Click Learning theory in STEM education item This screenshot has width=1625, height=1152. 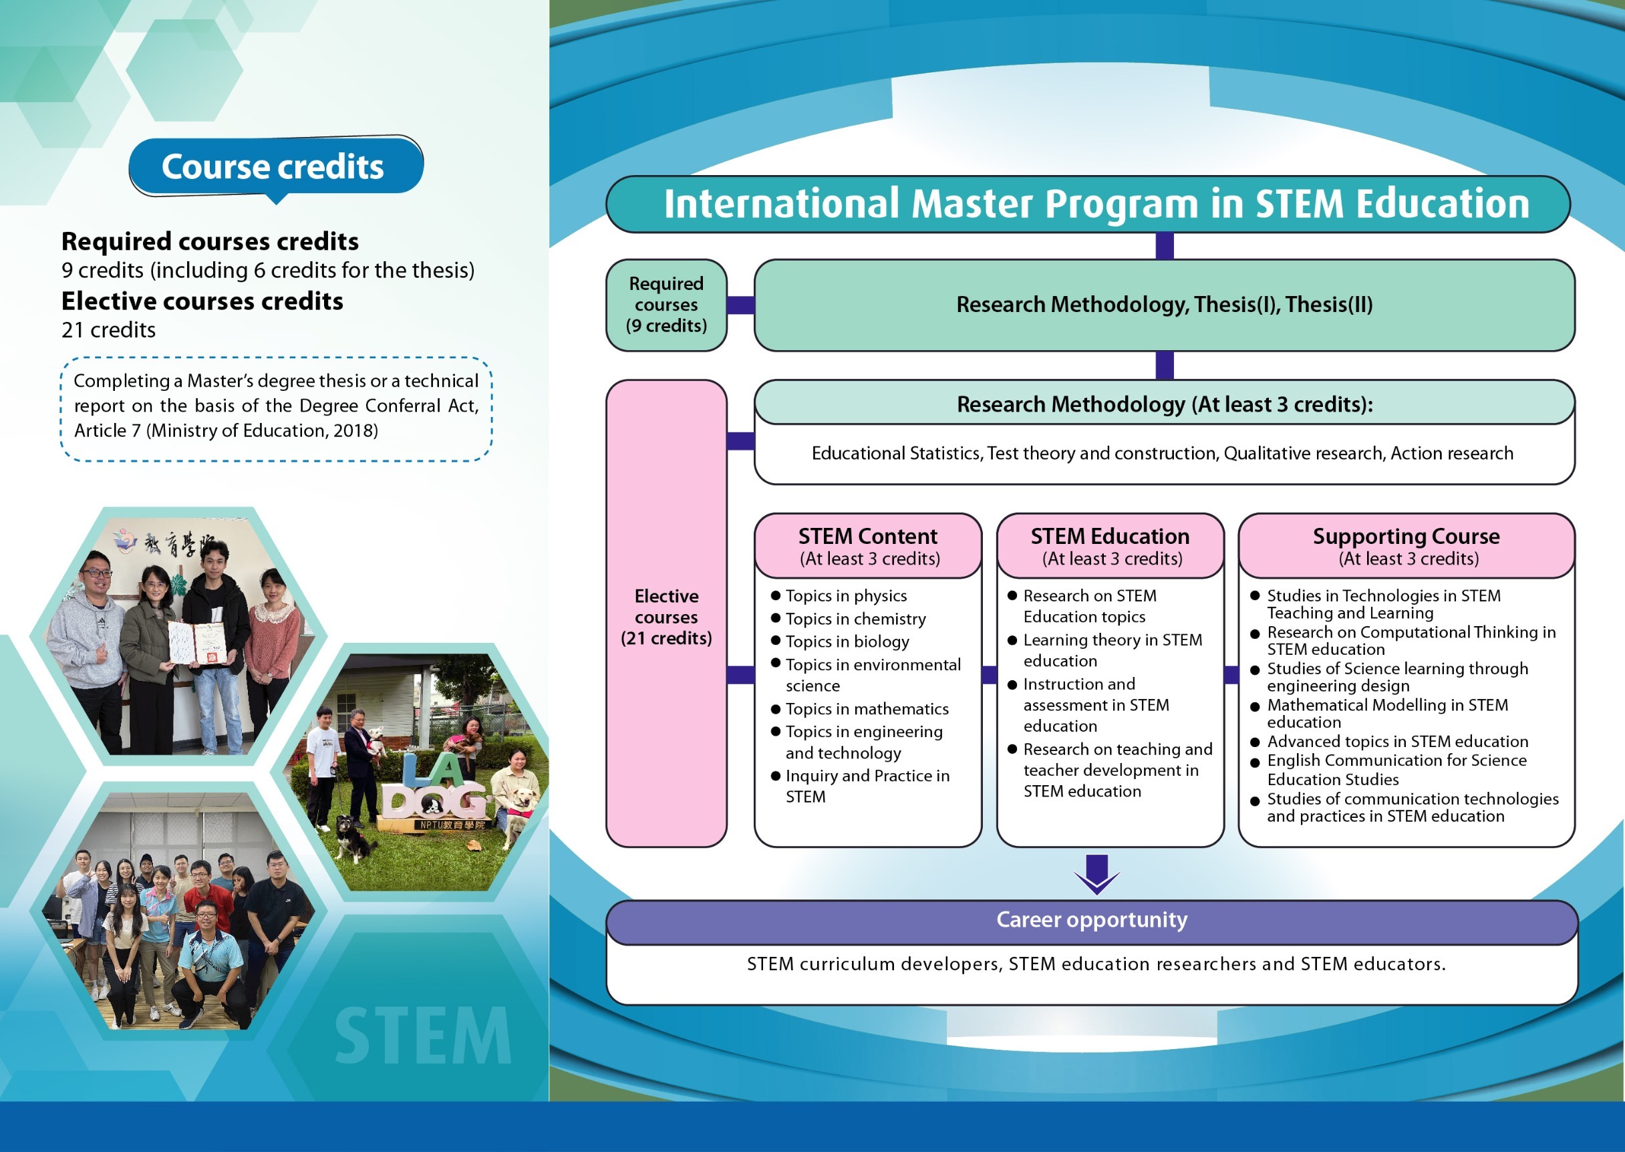pyautogui.click(x=1111, y=650)
